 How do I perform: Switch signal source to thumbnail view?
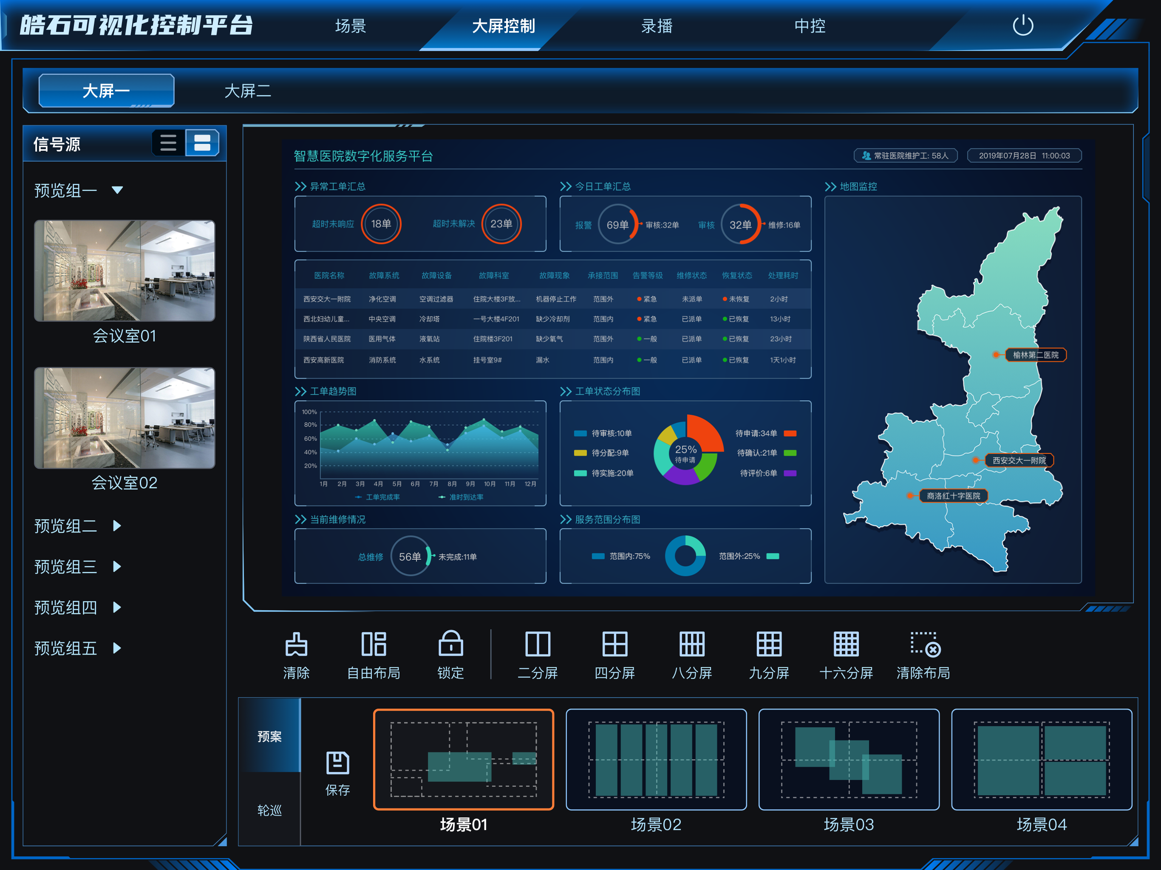(202, 143)
